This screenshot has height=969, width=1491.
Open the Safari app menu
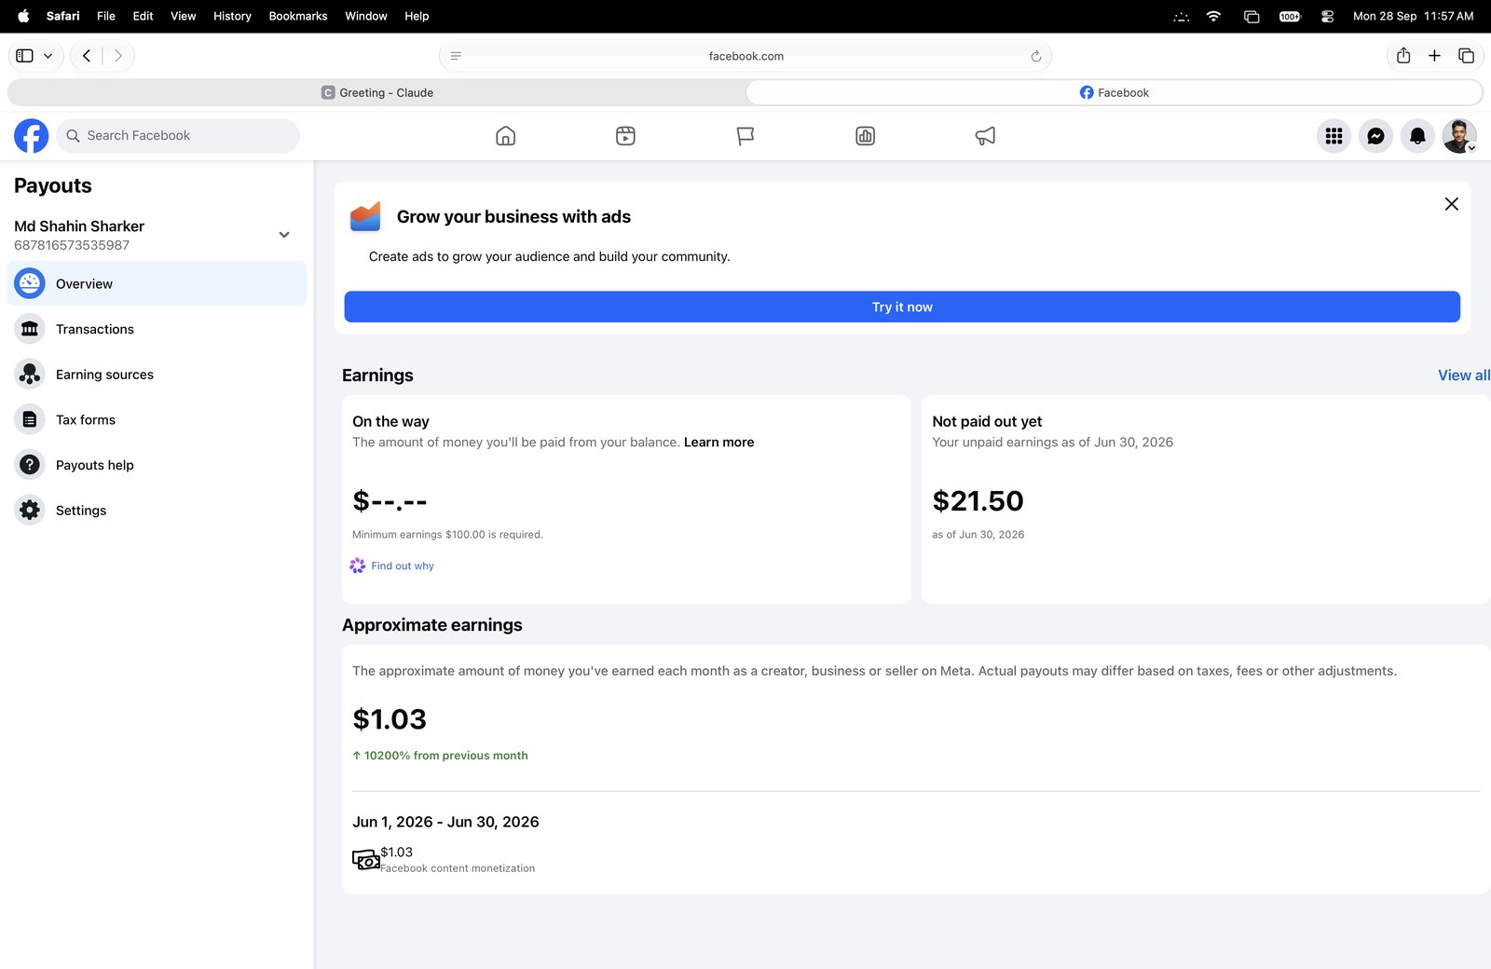click(62, 16)
